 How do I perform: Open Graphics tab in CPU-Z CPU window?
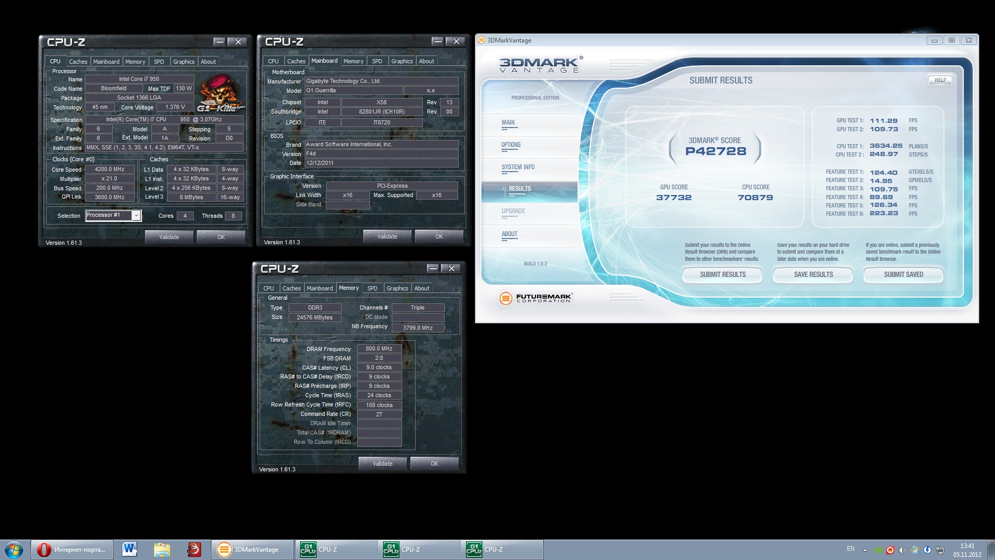[184, 61]
